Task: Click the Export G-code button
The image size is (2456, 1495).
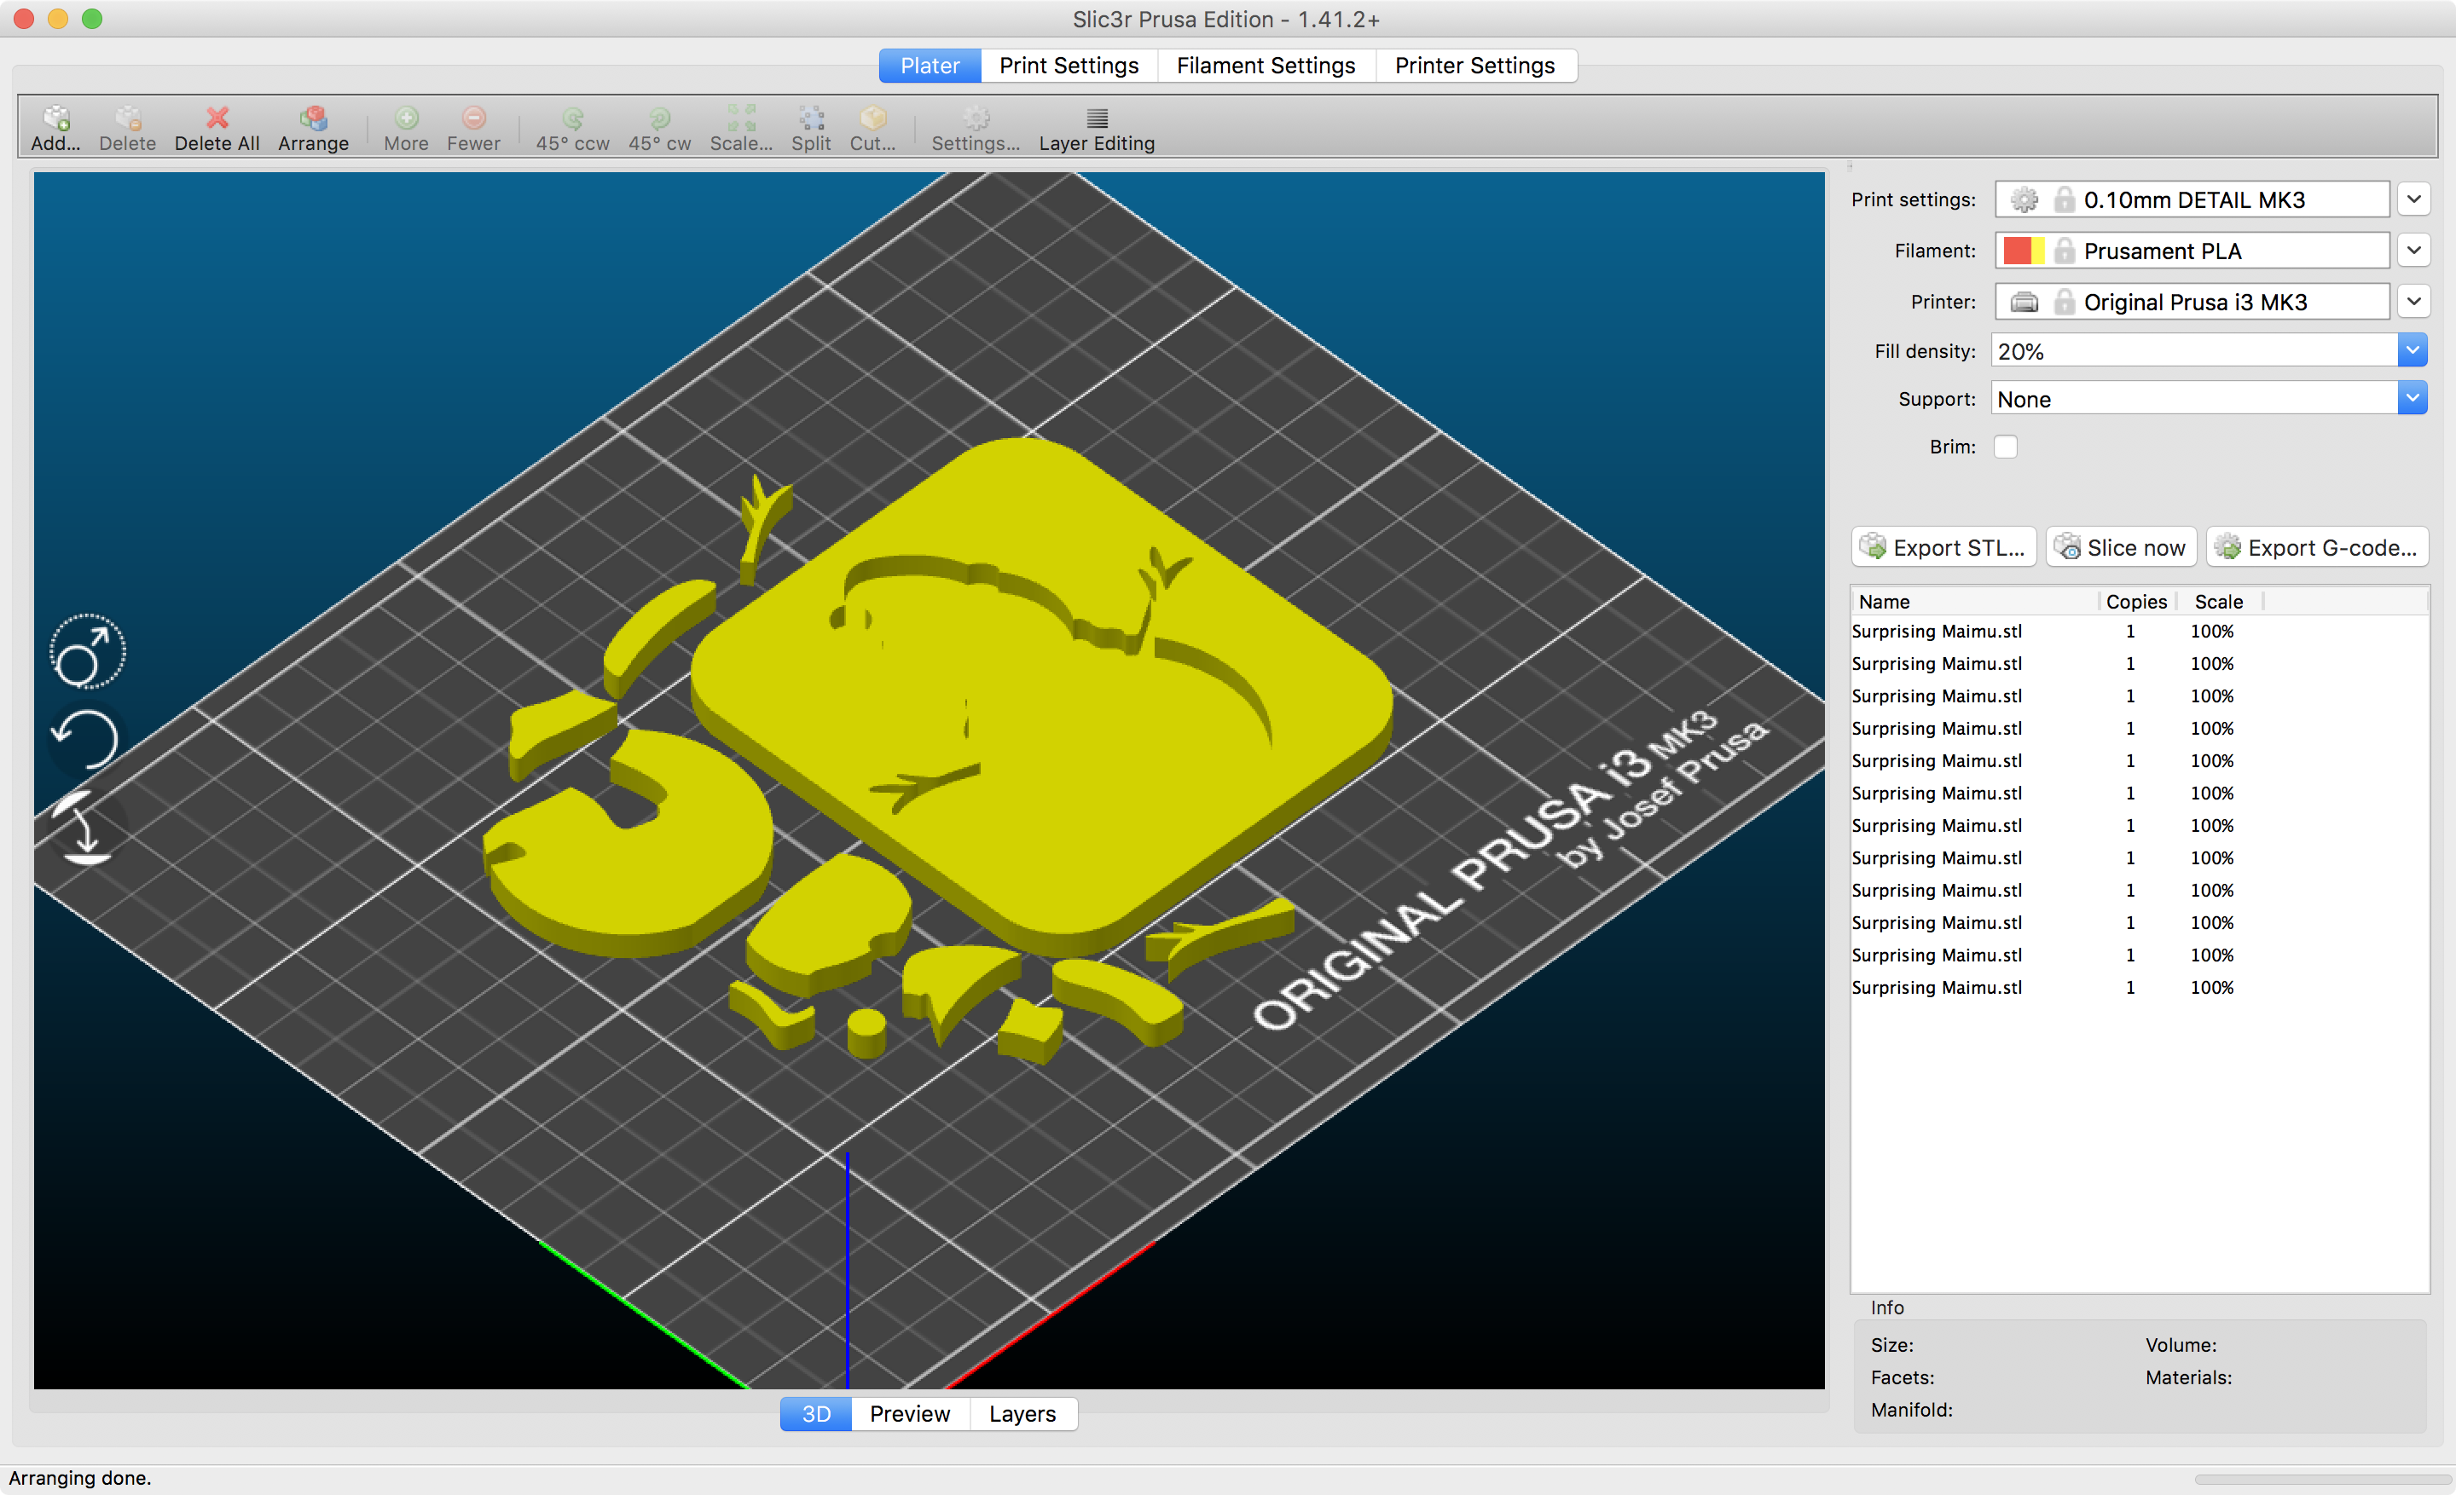Action: (2318, 548)
